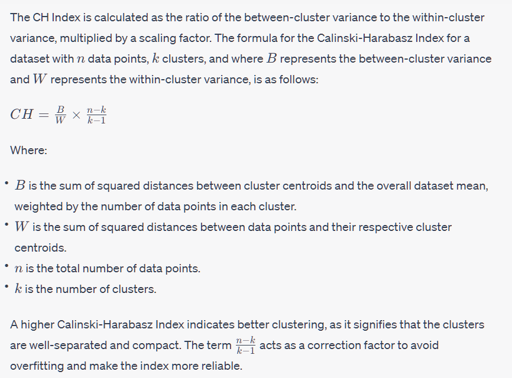
Task: Click the n−k over k−1 fraction in formula
Action: [x=96, y=115]
